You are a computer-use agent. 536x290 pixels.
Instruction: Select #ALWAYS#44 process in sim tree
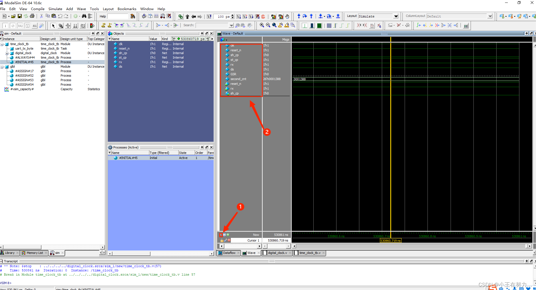pos(25,57)
